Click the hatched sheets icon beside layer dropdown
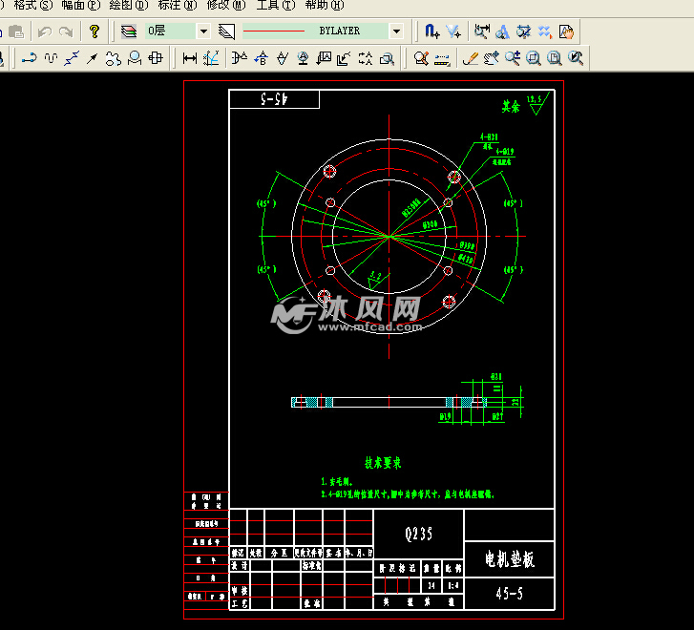This screenshot has height=630, width=694. tap(226, 31)
